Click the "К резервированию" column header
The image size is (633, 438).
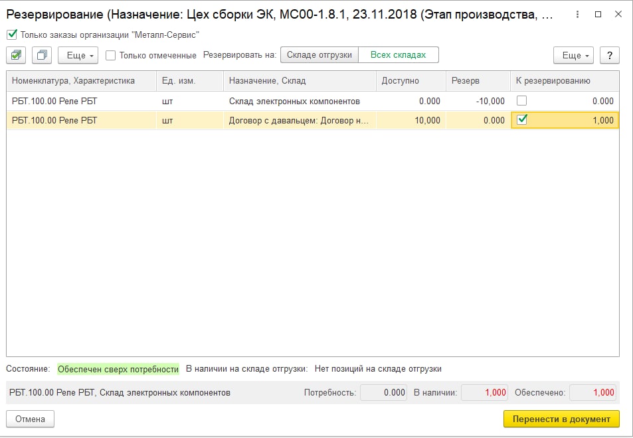[x=565, y=81]
